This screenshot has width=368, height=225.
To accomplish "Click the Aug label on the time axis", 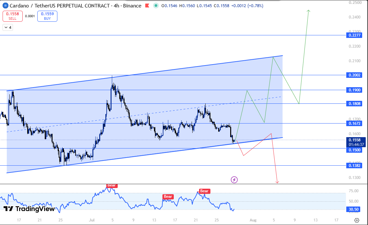I will point(253,220).
